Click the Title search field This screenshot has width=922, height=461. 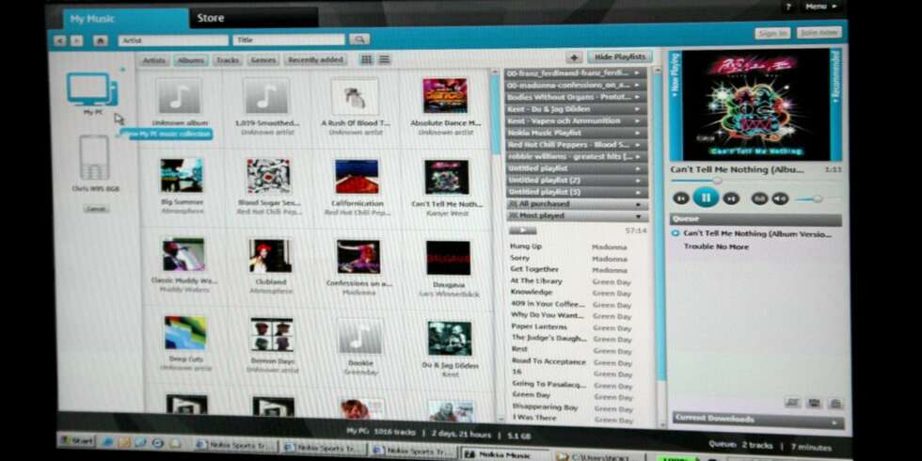point(288,40)
